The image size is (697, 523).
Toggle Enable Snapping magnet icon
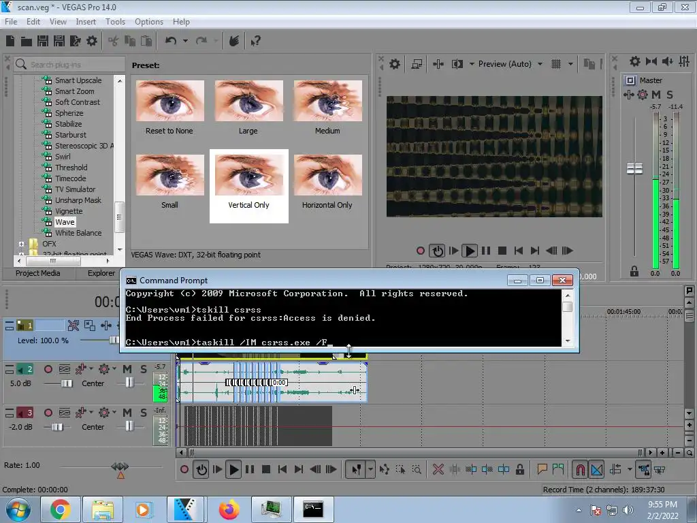click(x=580, y=469)
